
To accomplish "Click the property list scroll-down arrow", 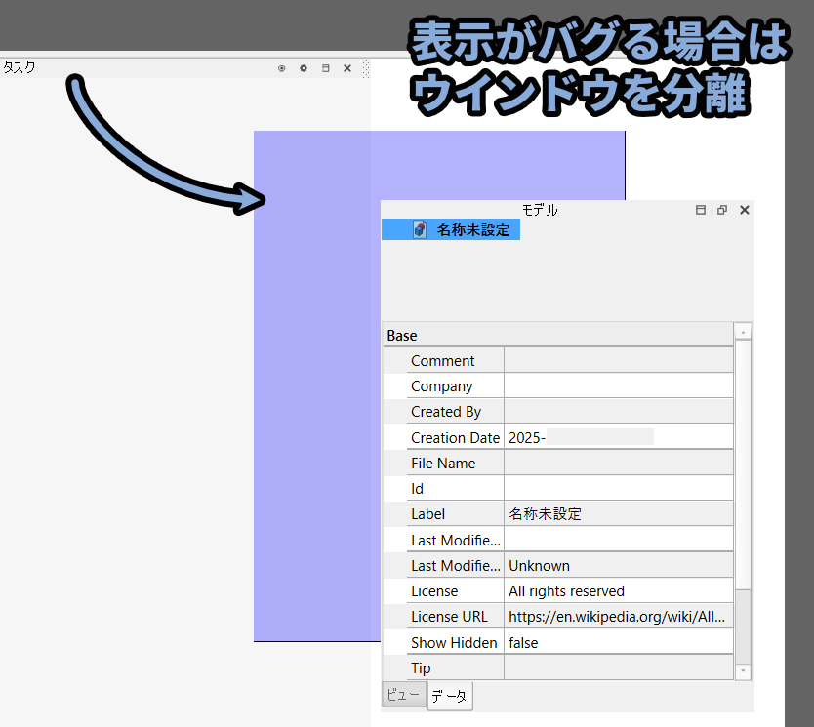I will (x=743, y=671).
